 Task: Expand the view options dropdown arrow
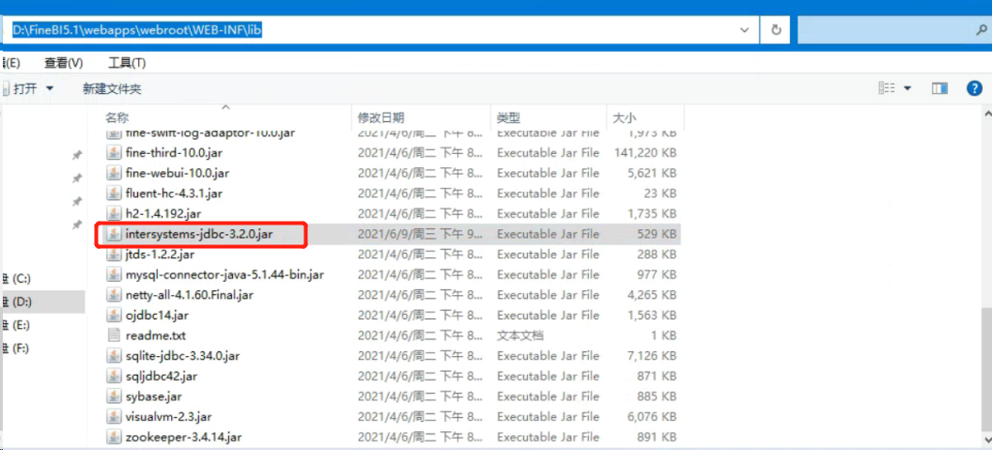click(x=907, y=87)
